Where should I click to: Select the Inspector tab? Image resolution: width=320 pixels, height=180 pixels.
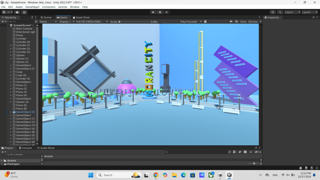tap(272, 17)
